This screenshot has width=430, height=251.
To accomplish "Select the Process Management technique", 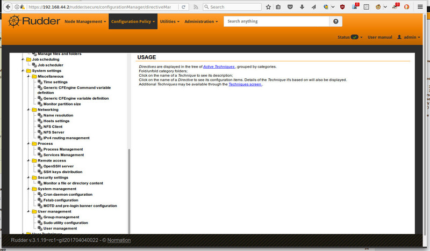I will (63, 149).
